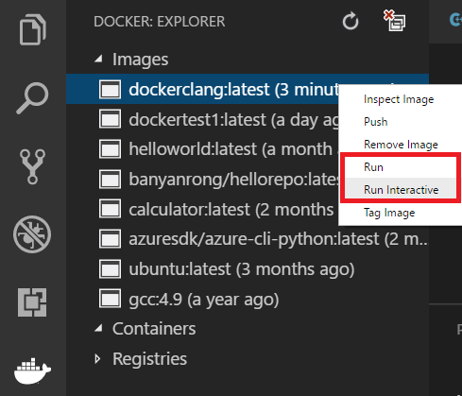Select ubuntu:latest (3 months ago) row

coord(248,269)
